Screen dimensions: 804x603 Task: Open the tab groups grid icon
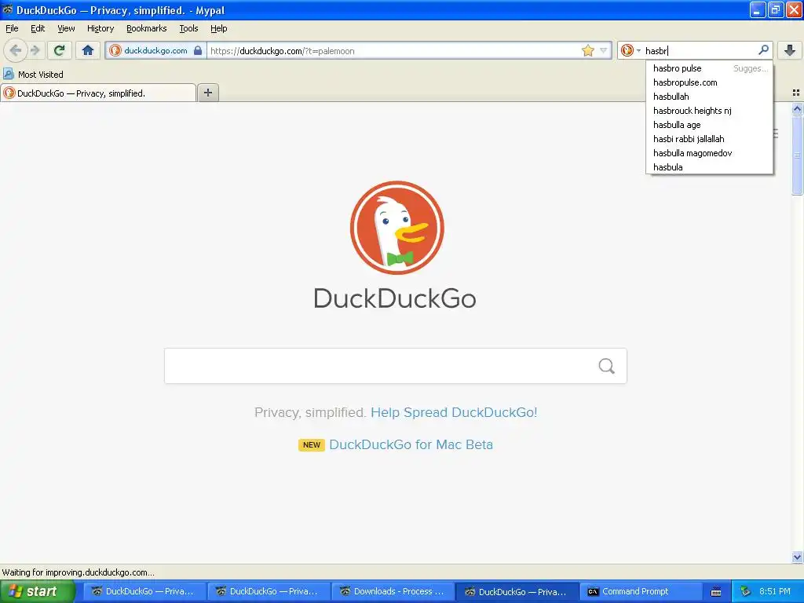pyautogui.click(x=796, y=93)
